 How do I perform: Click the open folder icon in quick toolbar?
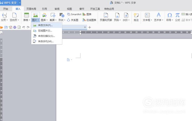(1, 27)
